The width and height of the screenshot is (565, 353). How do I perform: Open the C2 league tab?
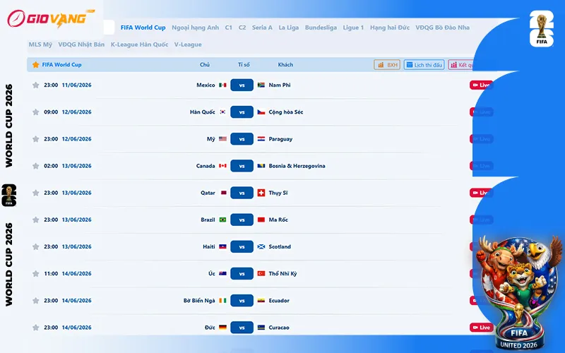242,28
